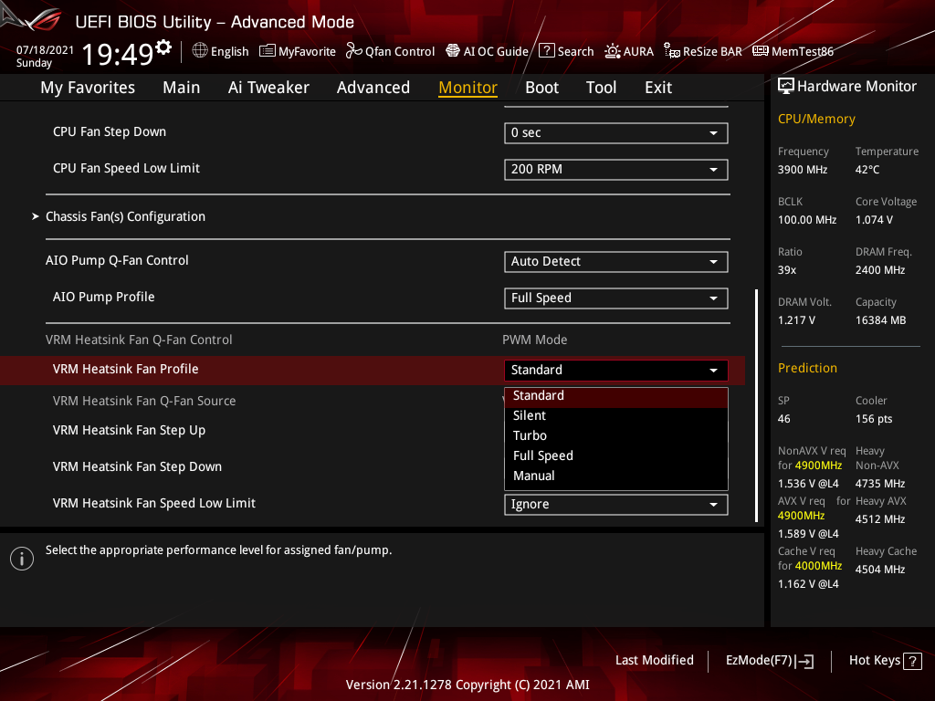Switch to the Boot tab
The image size is (935, 701).
tap(541, 87)
